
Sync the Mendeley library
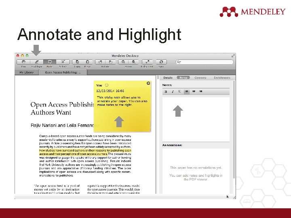(x=161, y=62)
